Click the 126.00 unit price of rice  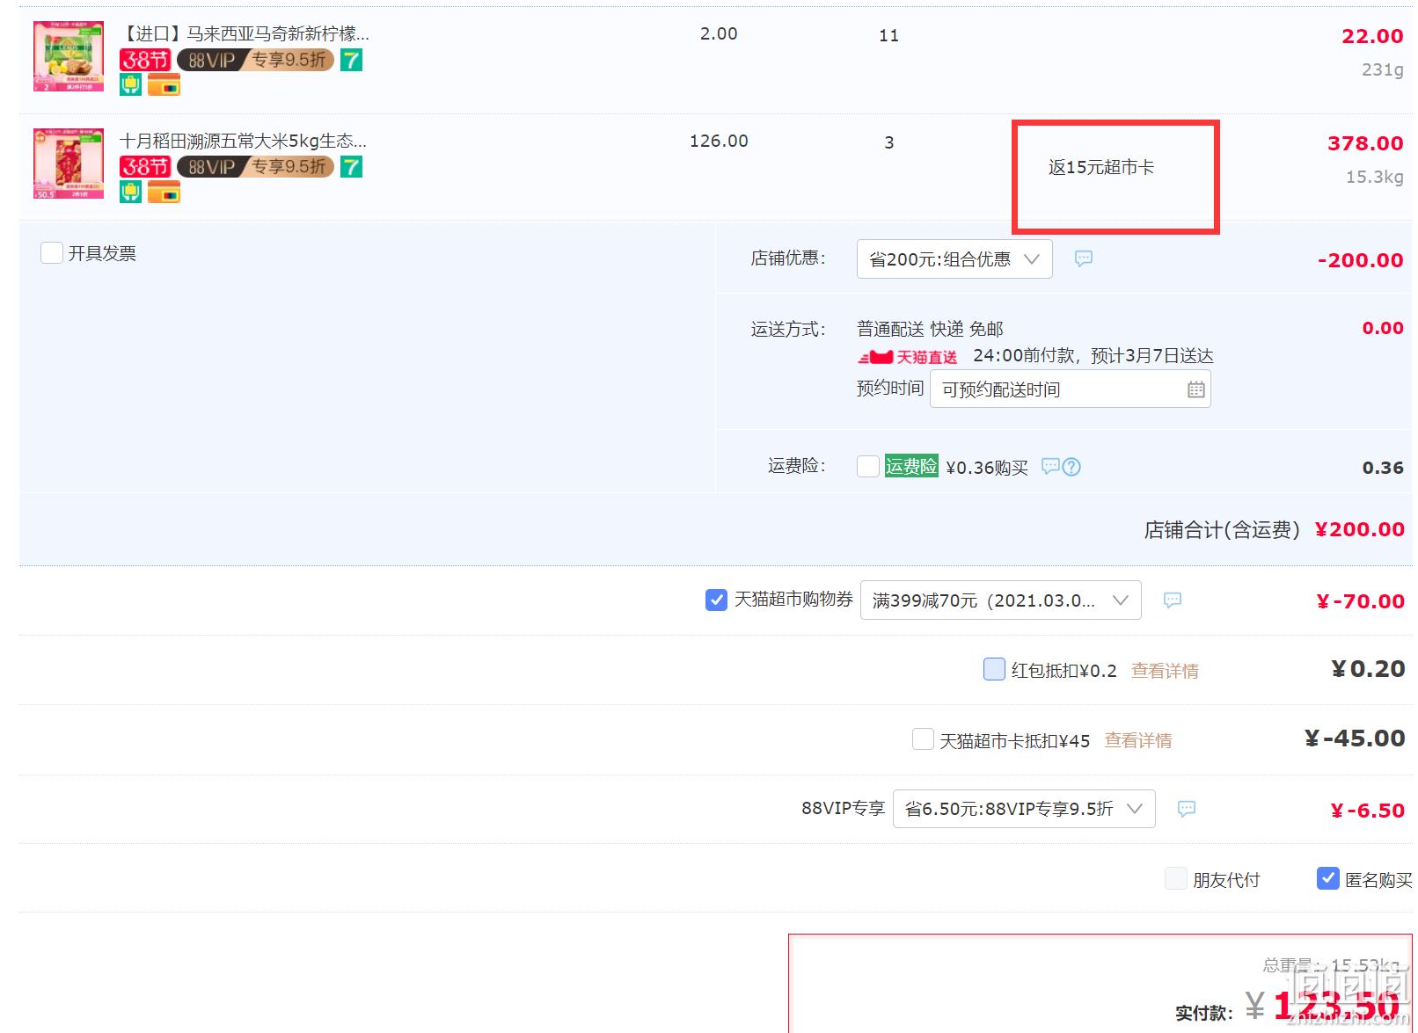[x=719, y=141]
